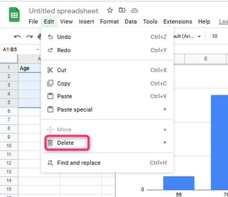Expand the Paste special submenu
Image resolution: width=228 pixels, height=197 pixels.
[x=107, y=109]
